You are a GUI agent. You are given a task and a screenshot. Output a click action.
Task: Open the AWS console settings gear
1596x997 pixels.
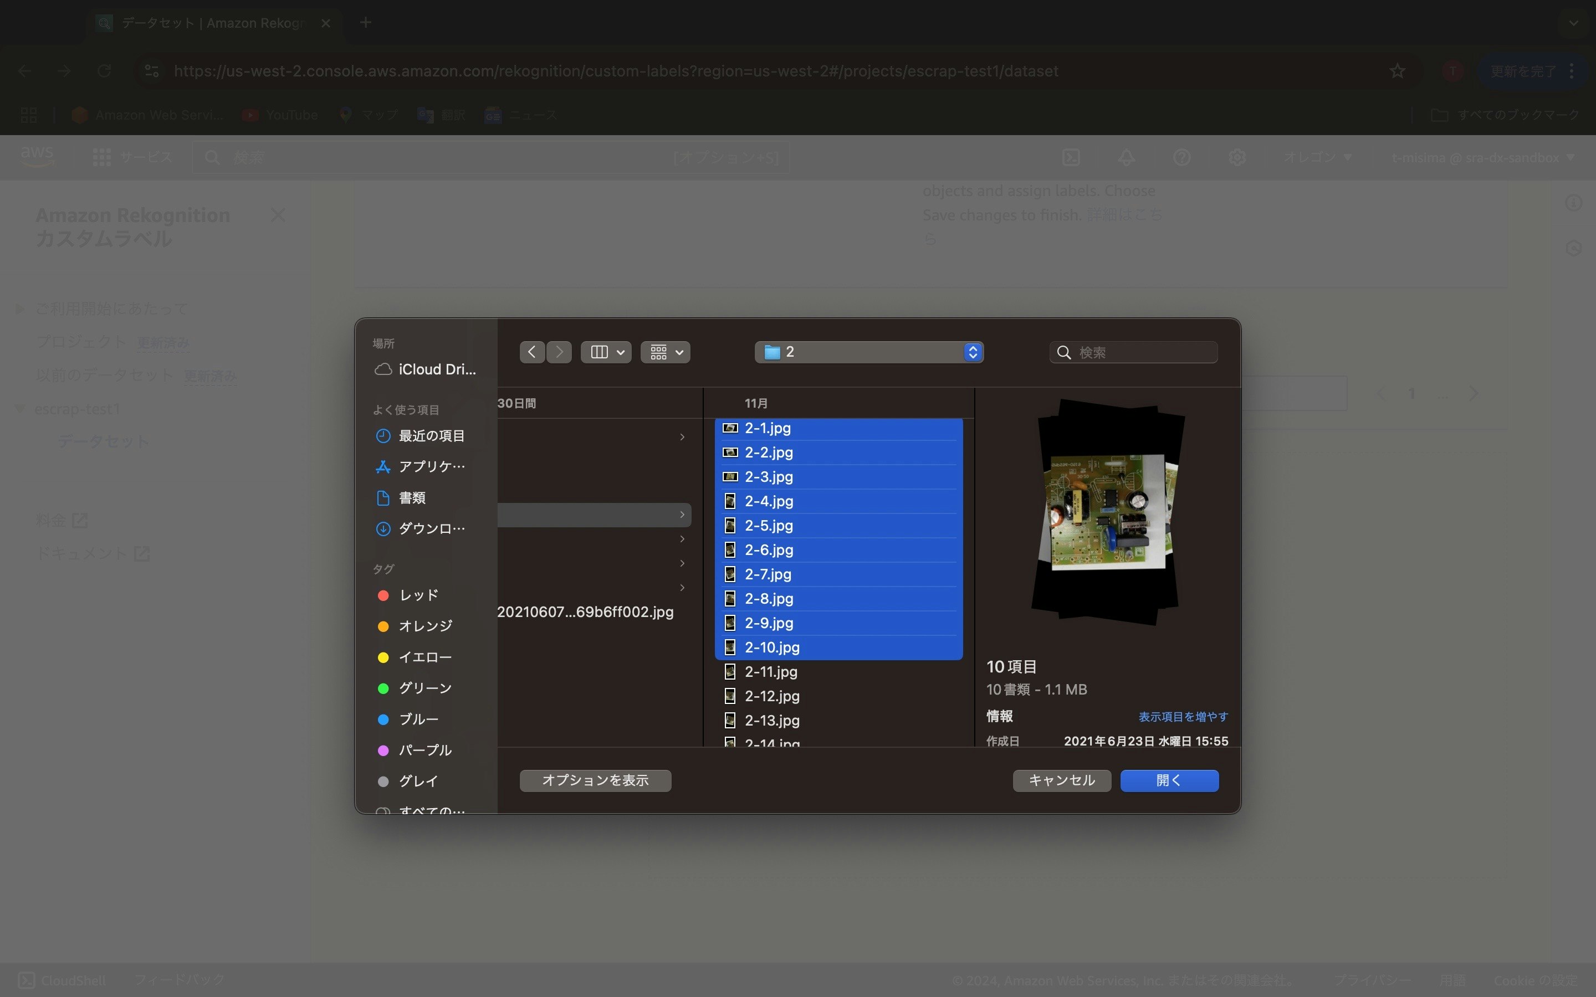click(1236, 158)
